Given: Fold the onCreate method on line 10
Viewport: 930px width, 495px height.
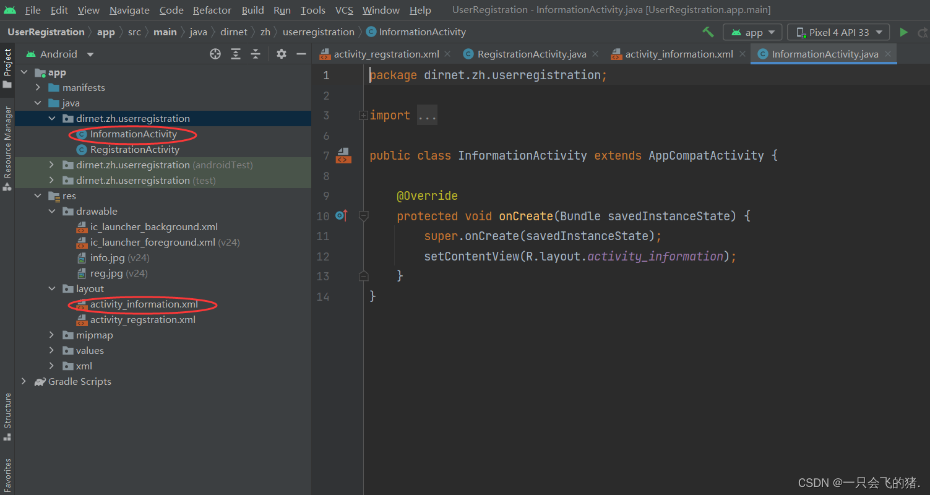Looking at the screenshot, I should point(363,215).
